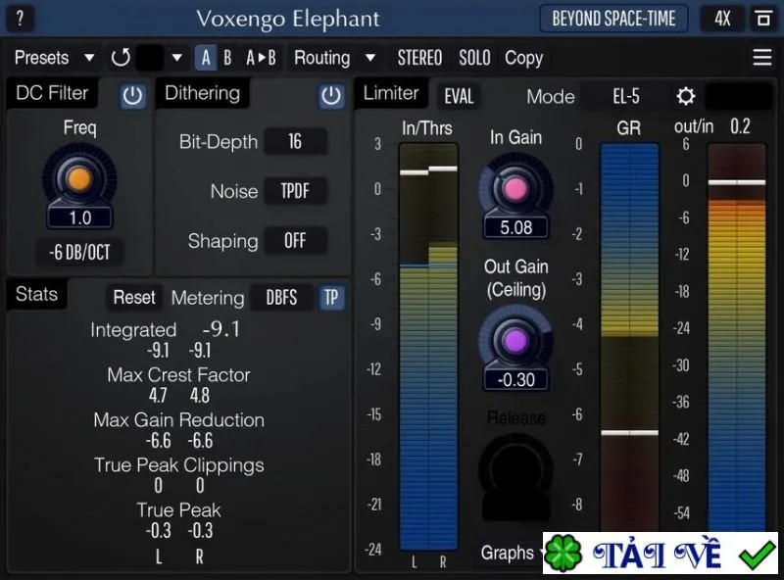The width and height of the screenshot is (784, 580).
Task: Click the Freq value field 1.0
Action: point(80,218)
